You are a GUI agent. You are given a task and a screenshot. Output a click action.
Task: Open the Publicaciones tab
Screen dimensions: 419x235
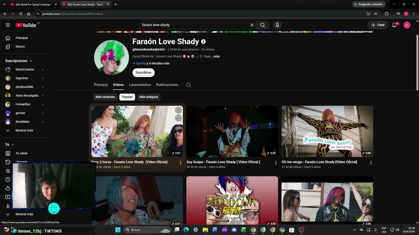click(x=167, y=85)
